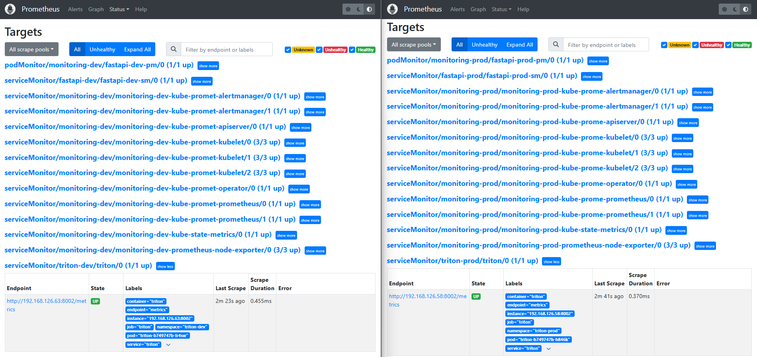
Task: Open Graph page in left window
Action: click(x=96, y=9)
